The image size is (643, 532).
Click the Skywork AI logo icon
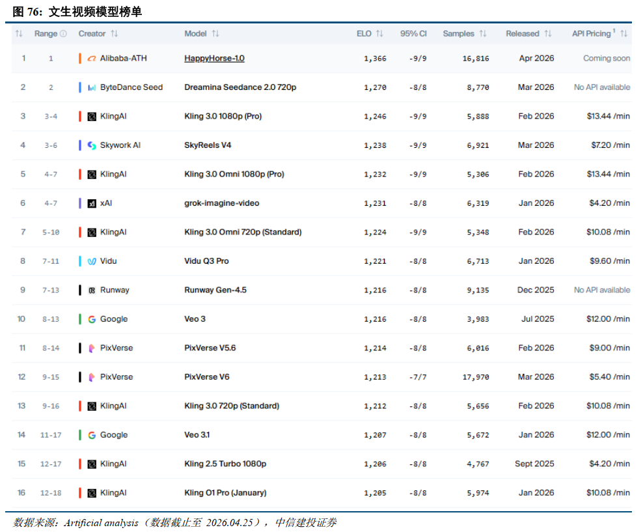click(92, 145)
